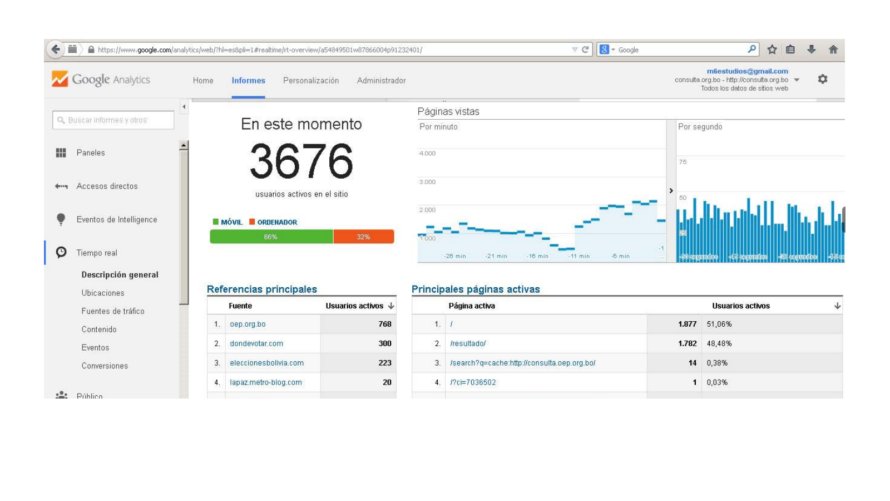Click the Paneles grid icon
Screen dimensions: 890x501
point(61,153)
